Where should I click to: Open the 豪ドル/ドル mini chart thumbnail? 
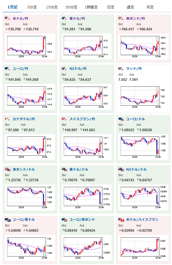(87, 197)
